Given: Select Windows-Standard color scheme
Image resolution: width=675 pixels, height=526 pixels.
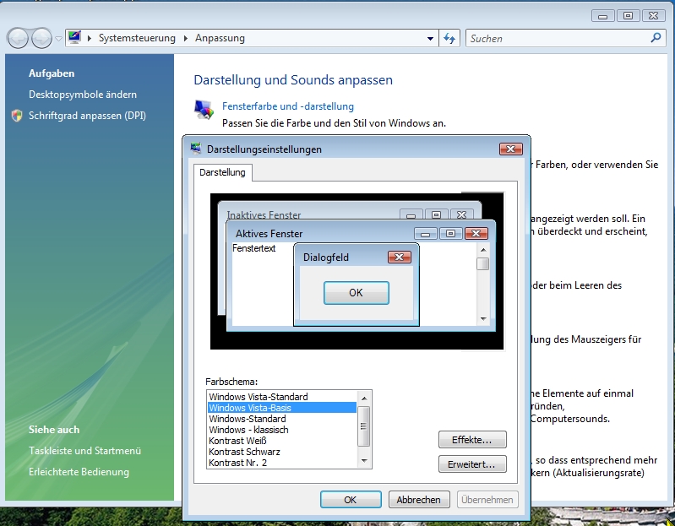Looking at the screenshot, I should [x=282, y=419].
